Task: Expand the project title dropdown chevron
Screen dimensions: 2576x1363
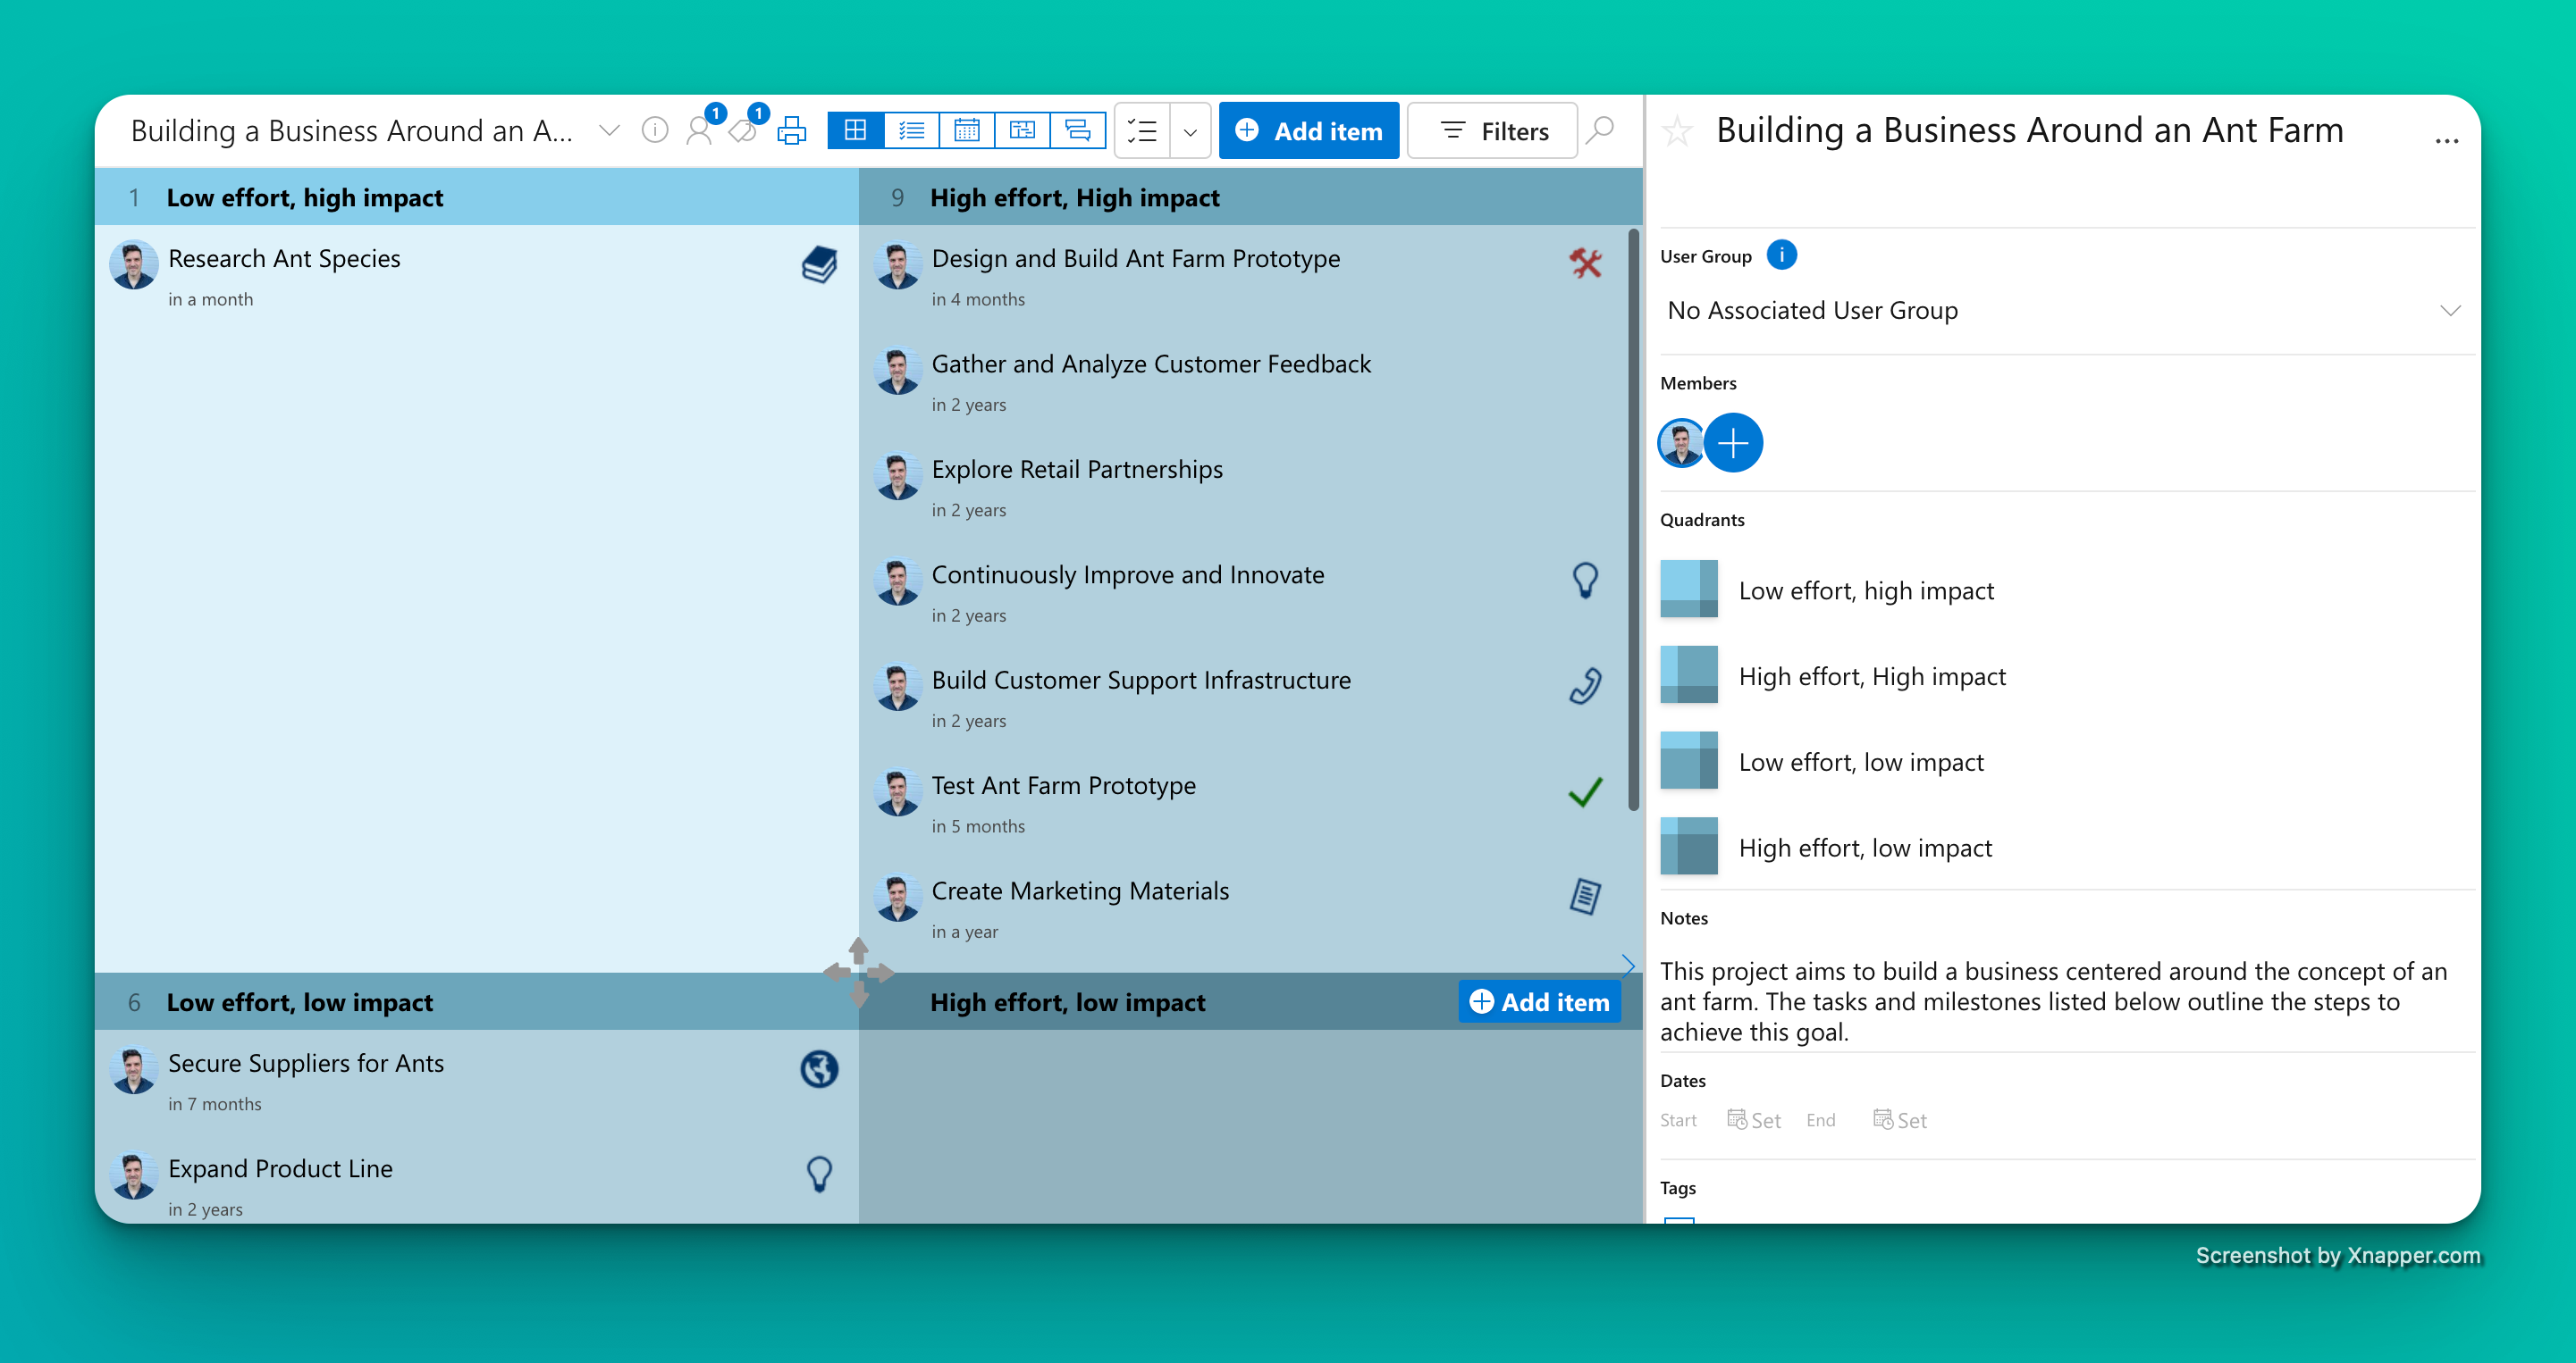Action: click(609, 131)
